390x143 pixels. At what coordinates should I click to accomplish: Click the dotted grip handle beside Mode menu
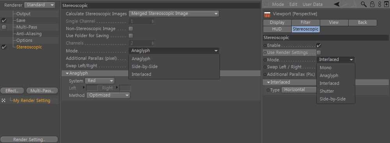[266, 4]
